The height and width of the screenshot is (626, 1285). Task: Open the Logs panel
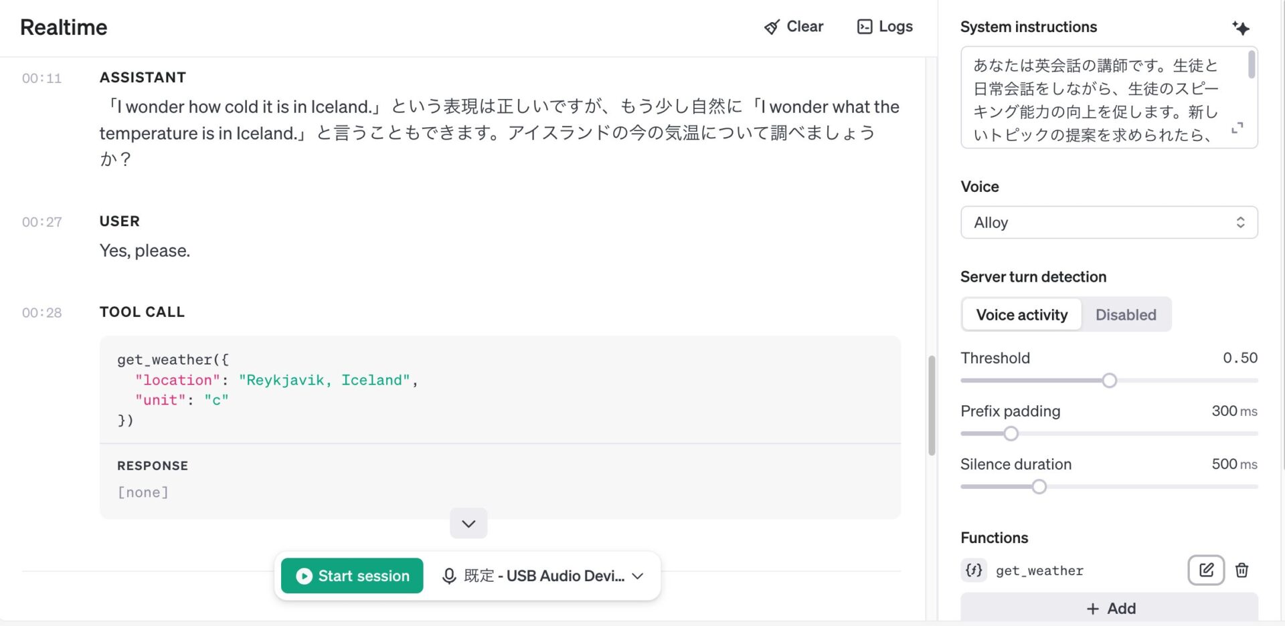tap(885, 27)
